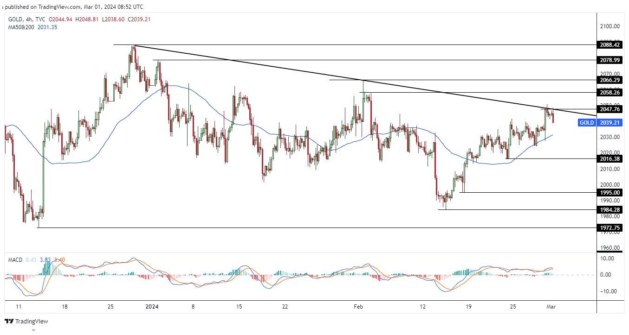Image resolution: width=629 pixels, height=335 pixels.
Task: Select the 2088.42 price level label
Action: [610, 44]
